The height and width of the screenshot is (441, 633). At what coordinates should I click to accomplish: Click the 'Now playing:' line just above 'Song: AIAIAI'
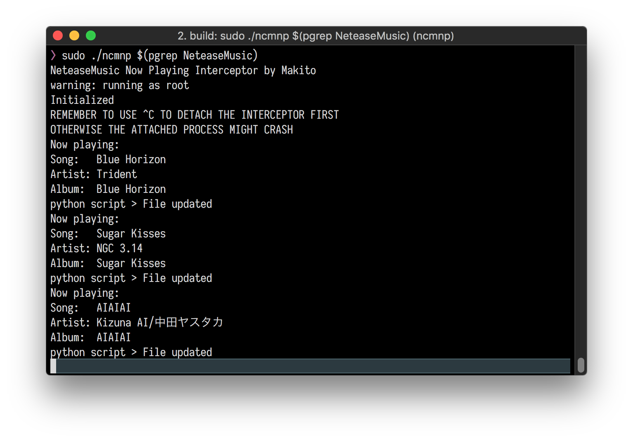85,293
